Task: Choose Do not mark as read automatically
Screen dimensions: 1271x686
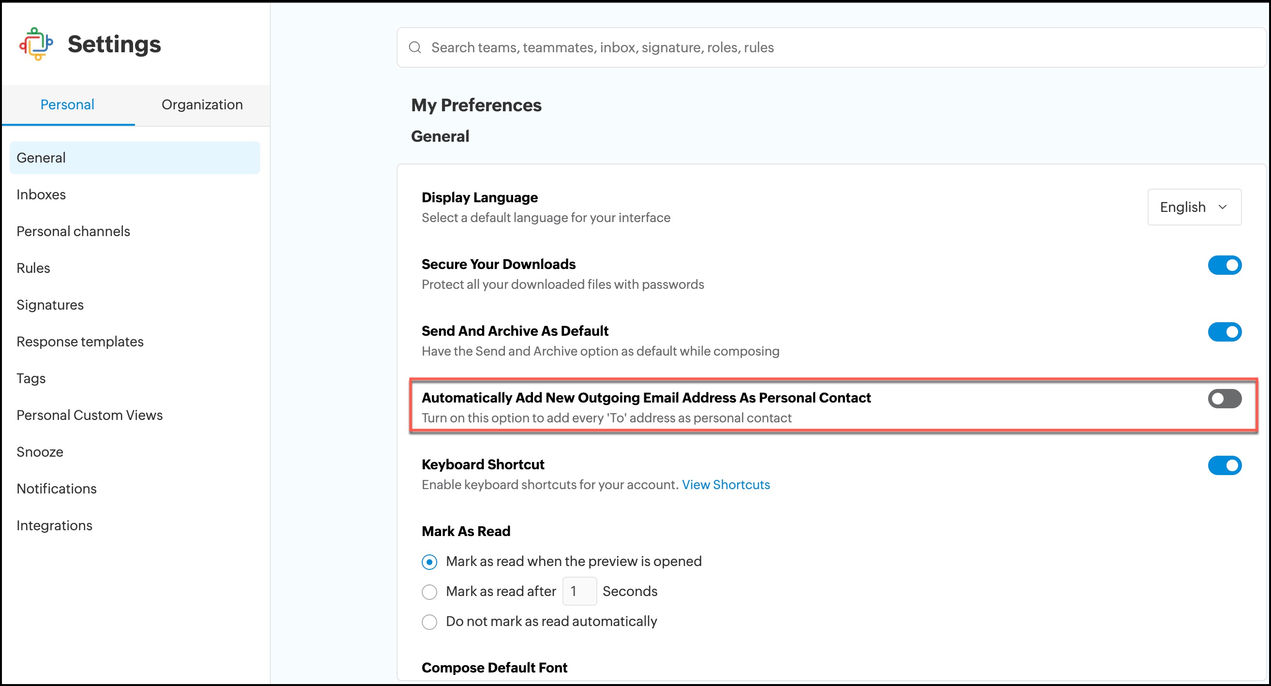Action: (x=429, y=622)
